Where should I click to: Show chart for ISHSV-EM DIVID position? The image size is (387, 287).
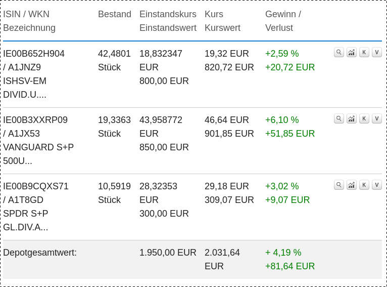coord(352,53)
